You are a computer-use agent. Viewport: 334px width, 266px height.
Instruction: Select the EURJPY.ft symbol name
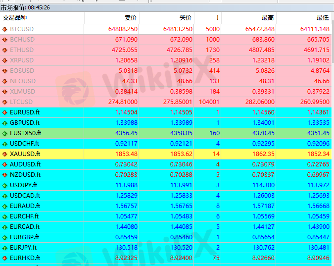[x=23, y=248]
